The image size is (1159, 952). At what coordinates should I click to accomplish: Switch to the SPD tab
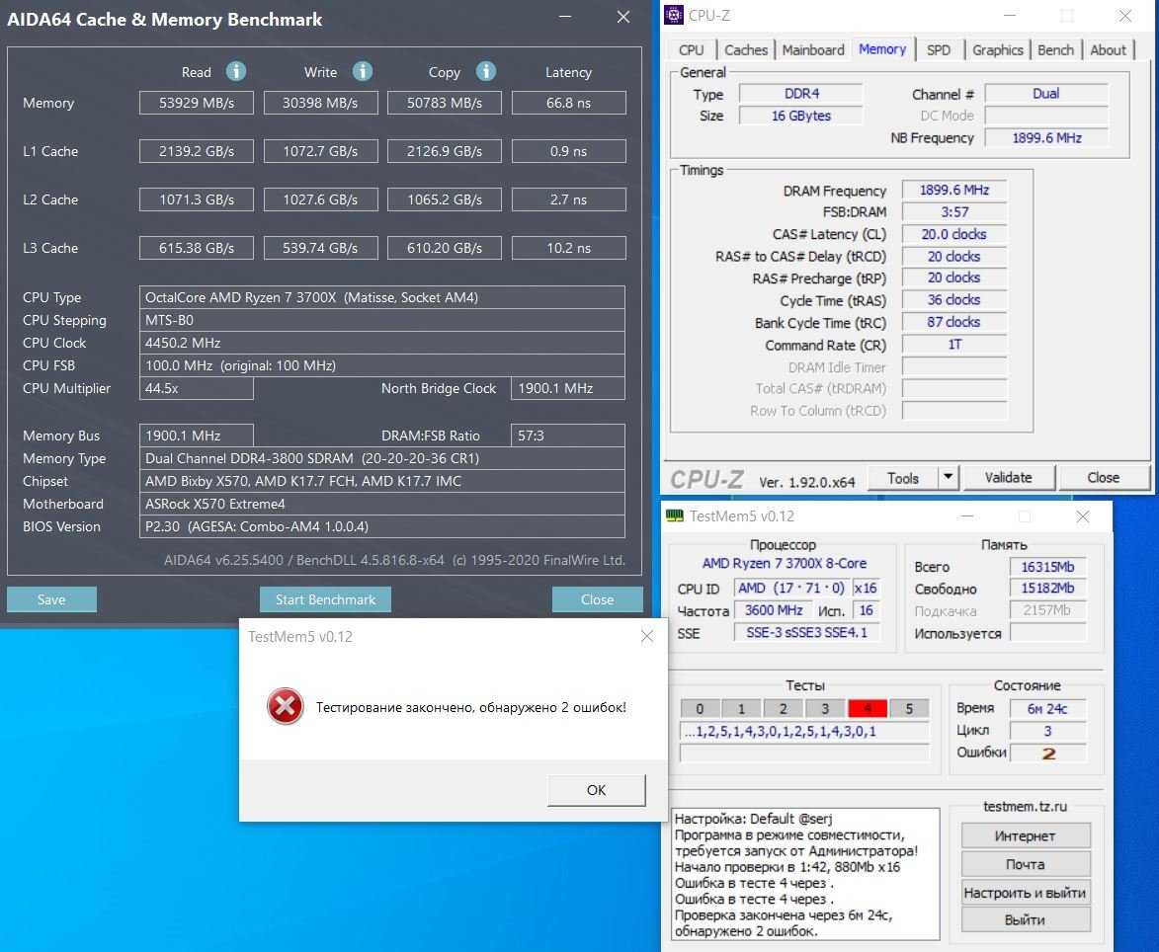coord(939,49)
